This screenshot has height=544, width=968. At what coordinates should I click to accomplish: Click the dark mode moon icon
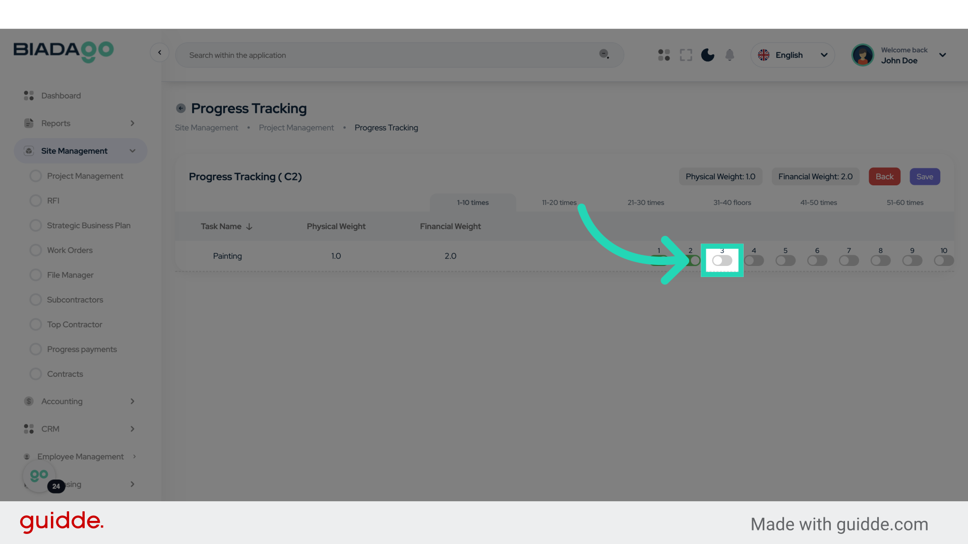point(708,55)
